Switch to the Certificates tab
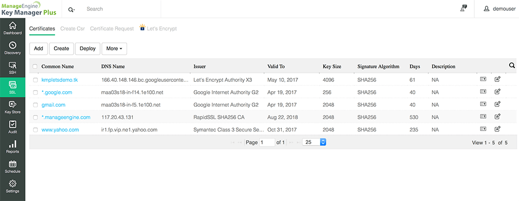This screenshot has width=519, height=201. (42, 29)
